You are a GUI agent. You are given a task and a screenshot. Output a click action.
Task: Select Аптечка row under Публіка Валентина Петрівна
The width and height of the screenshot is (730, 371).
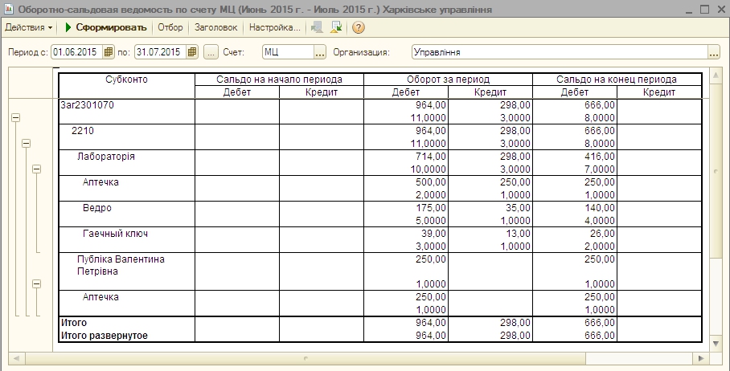coord(100,296)
